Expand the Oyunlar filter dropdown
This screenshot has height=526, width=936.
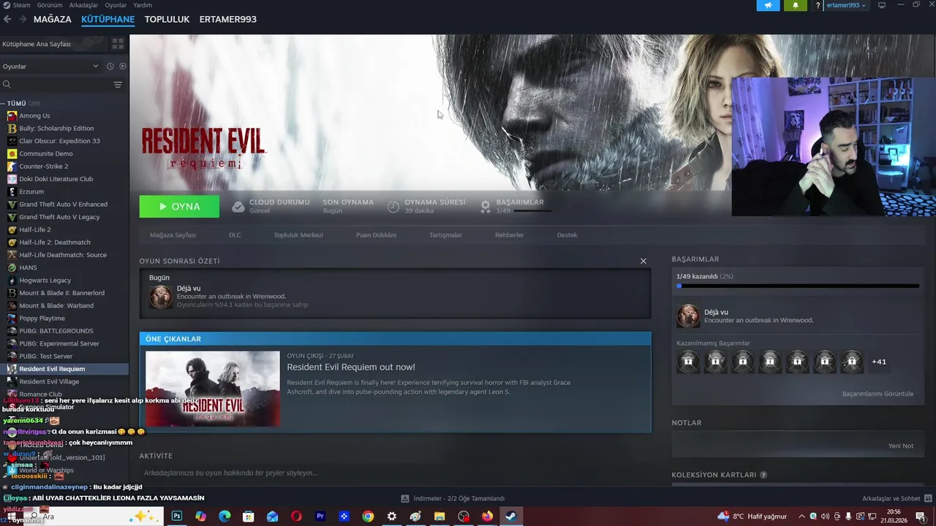(x=50, y=66)
